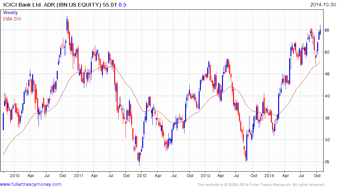Click the chart title 'ICICI Bank Ltd. ADR (IBN US EQUITY)'

[52, 5]
